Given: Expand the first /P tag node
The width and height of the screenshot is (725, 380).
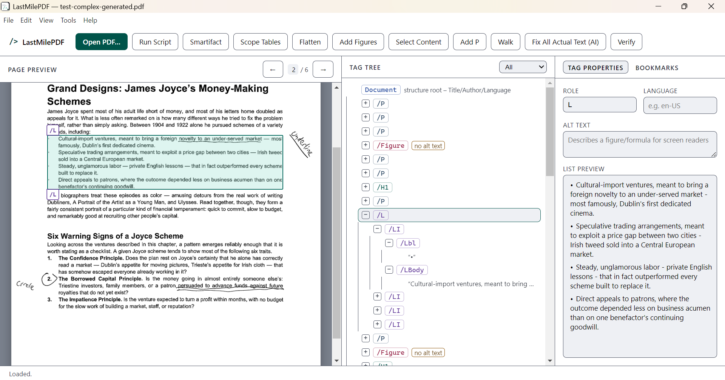Looking at the screenshot, I should tap(366, 103).
